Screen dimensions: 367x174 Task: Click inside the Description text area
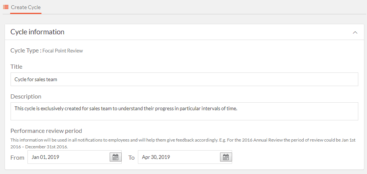pyautogui.click(x=184, y=111)
